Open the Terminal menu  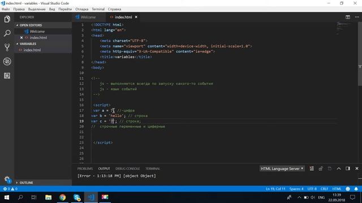pos(98,9)
